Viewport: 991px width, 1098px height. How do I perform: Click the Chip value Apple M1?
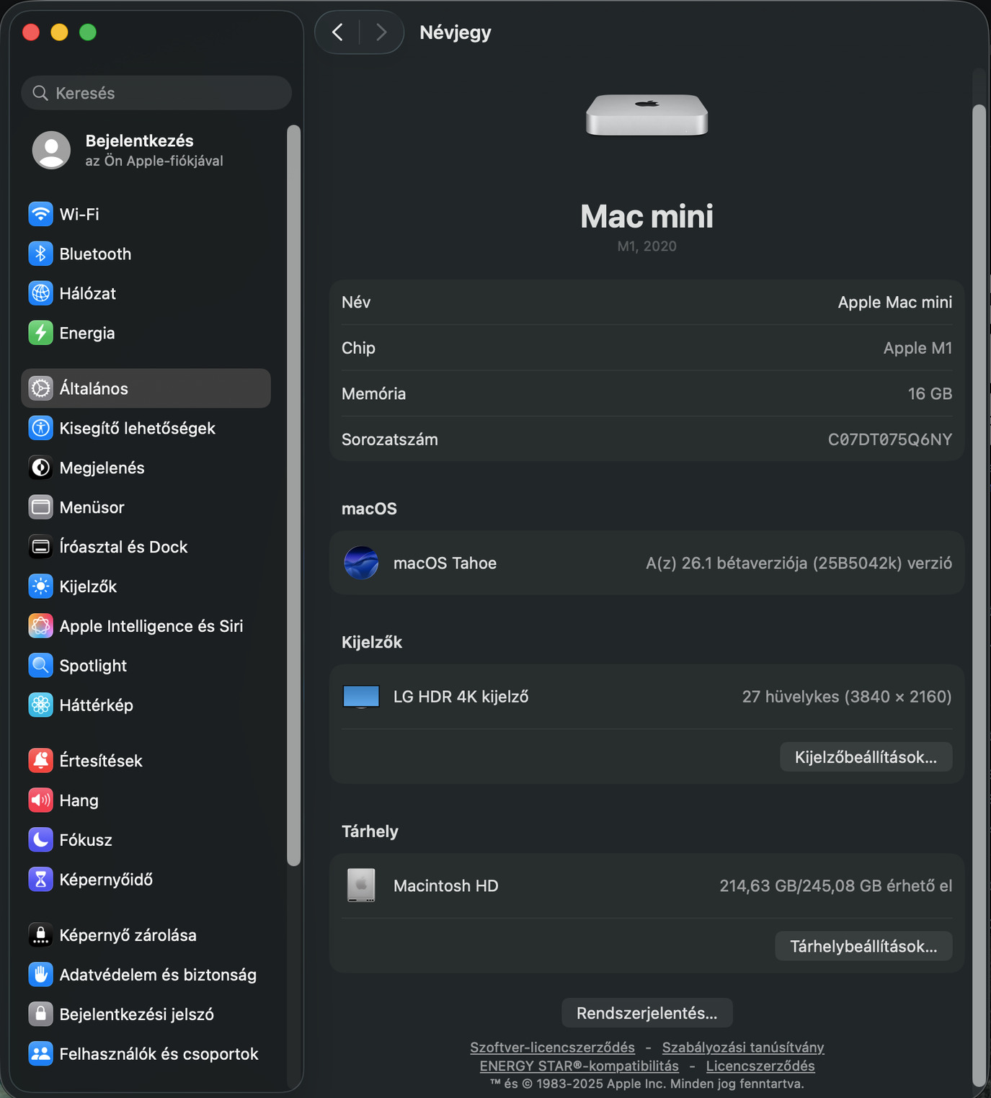click(917, 348)
